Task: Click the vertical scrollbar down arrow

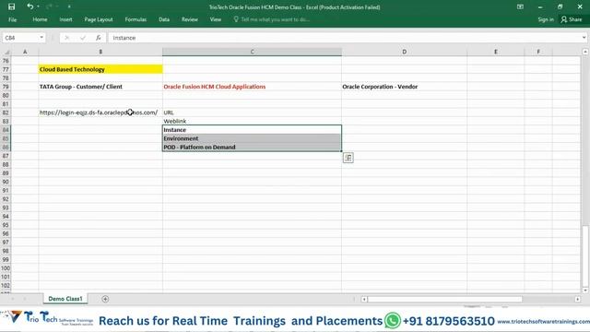Action: pos(585,290)
